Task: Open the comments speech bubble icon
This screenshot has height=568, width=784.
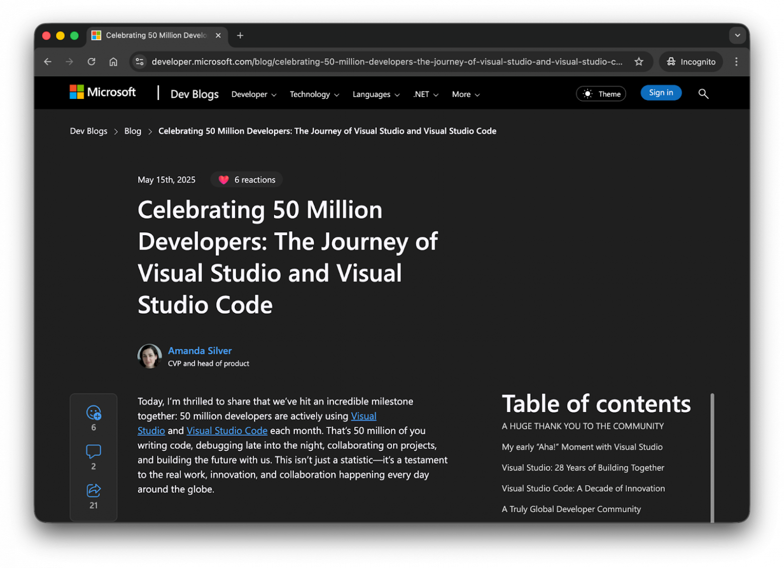Action: (93, 451)
